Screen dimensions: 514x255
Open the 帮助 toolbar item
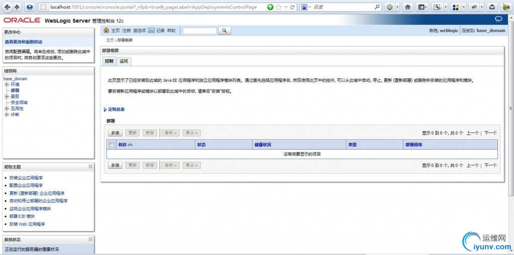172,31
